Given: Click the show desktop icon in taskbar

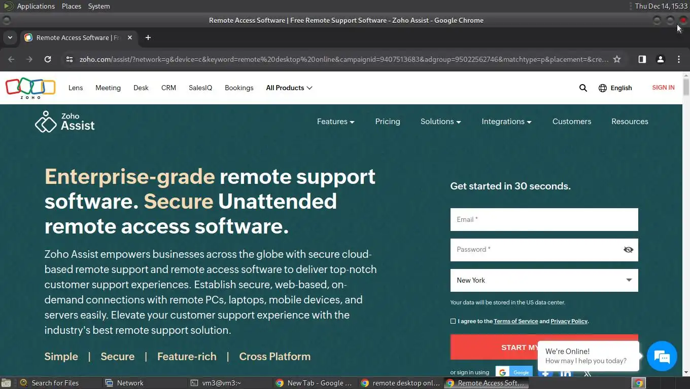Looking at the screenshot, I should tap(6, 383).
